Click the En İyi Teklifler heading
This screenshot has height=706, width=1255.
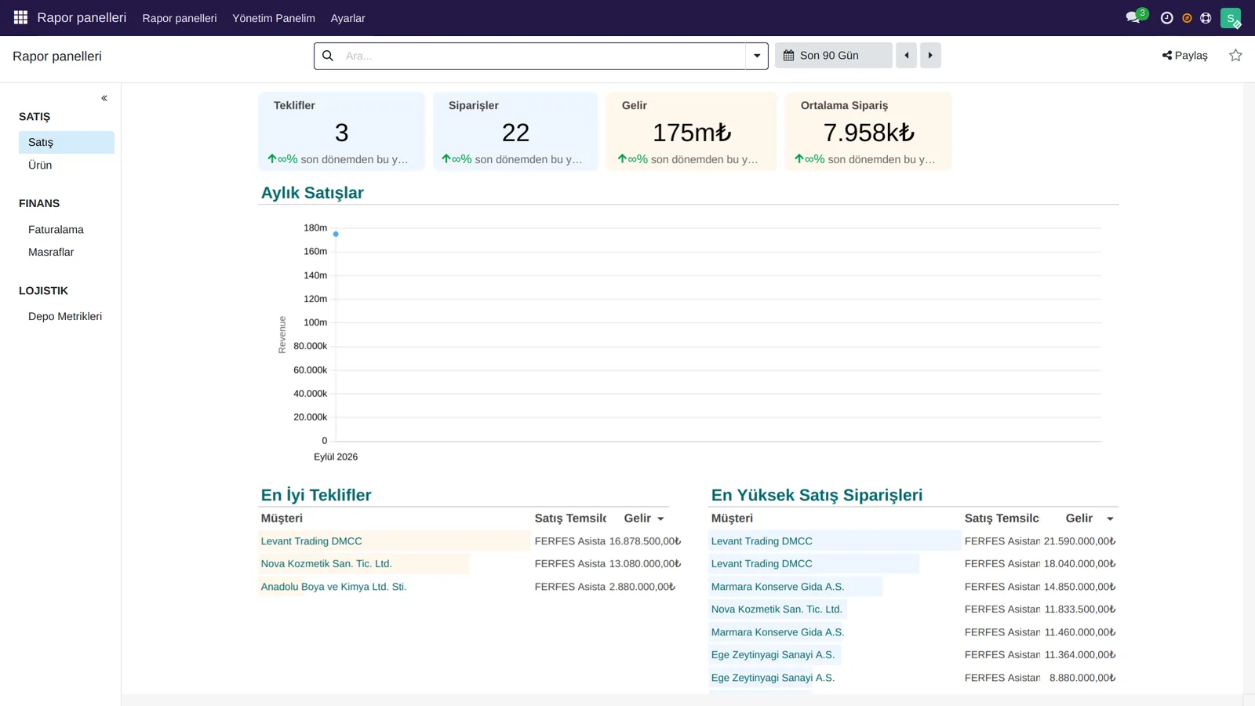click(x=316, y=495)
